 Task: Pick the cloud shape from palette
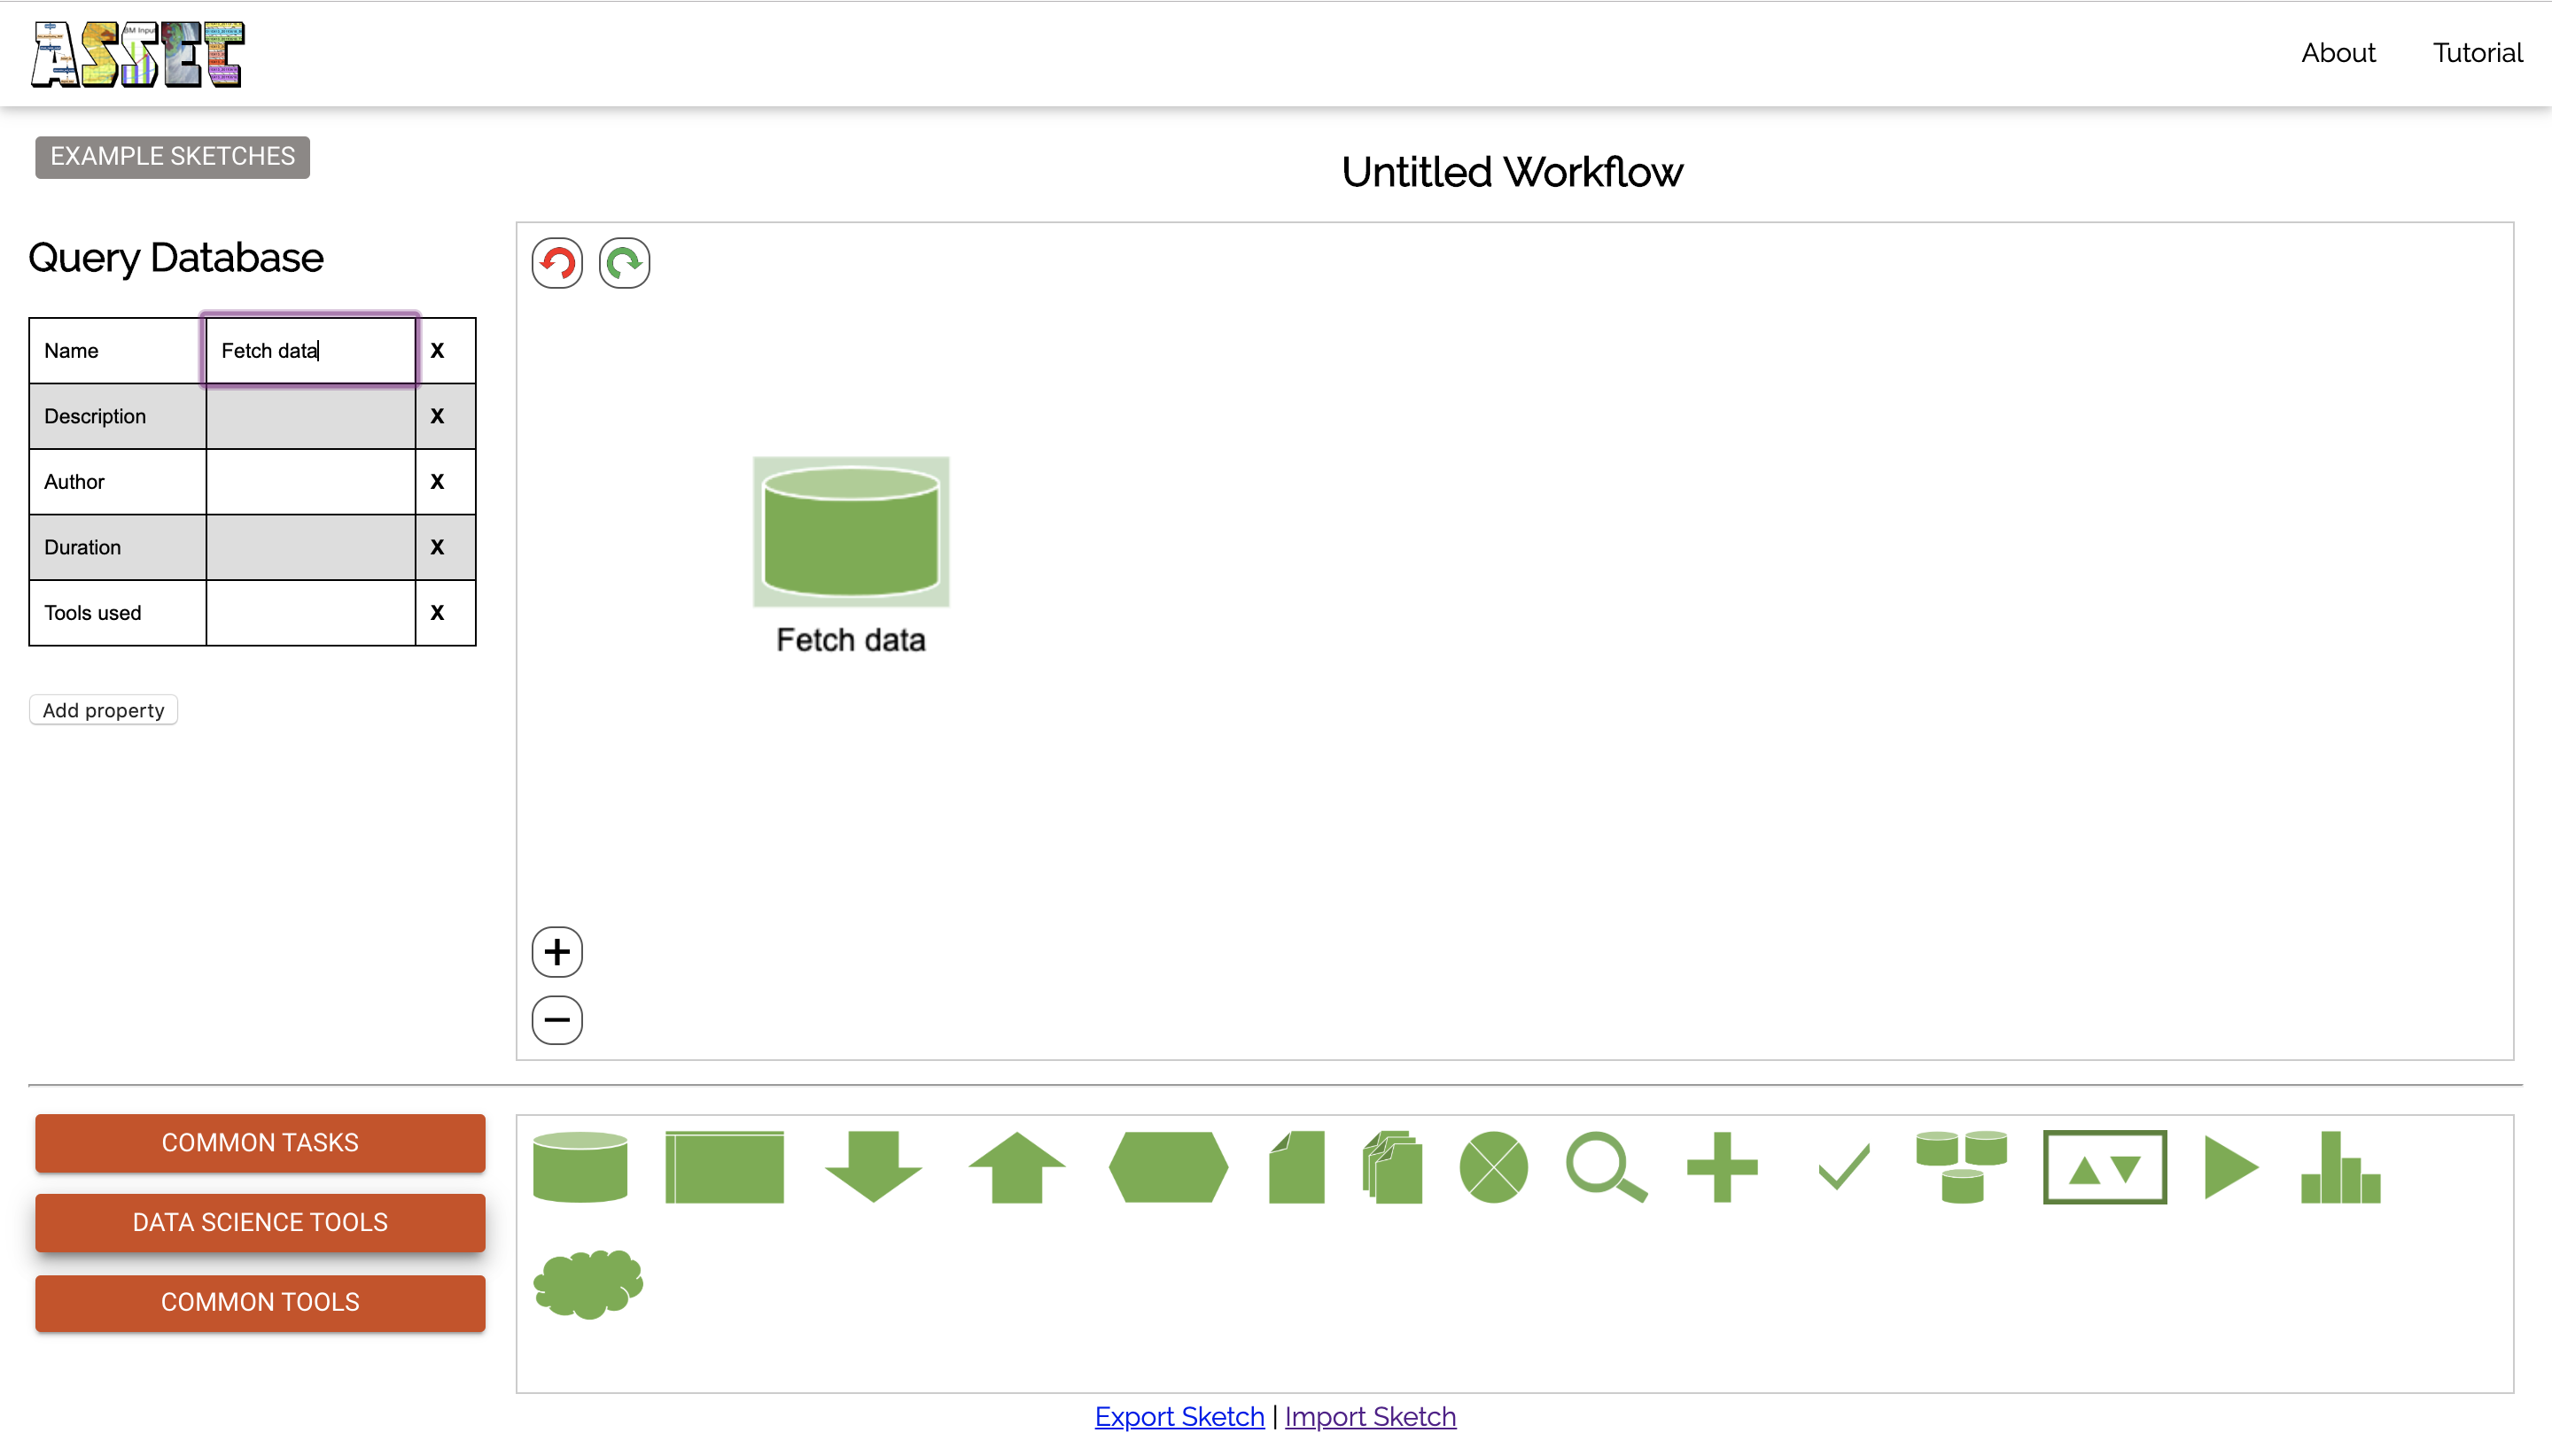pyautogui.click(x=588, y=1283)
